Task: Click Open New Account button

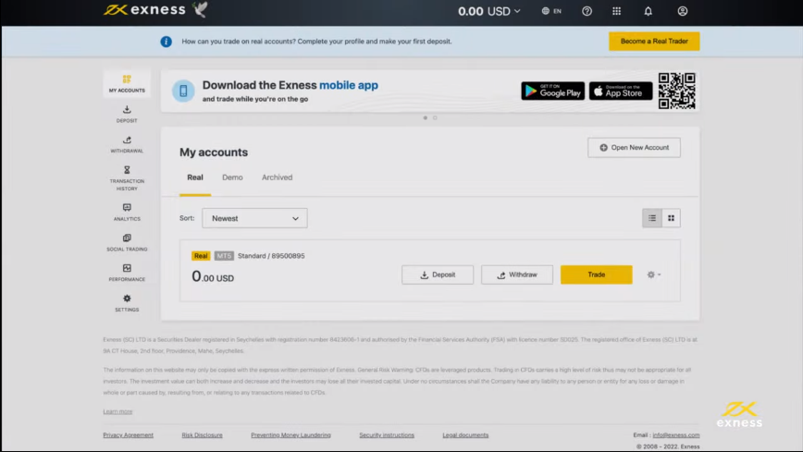Action: pos(634,147)
